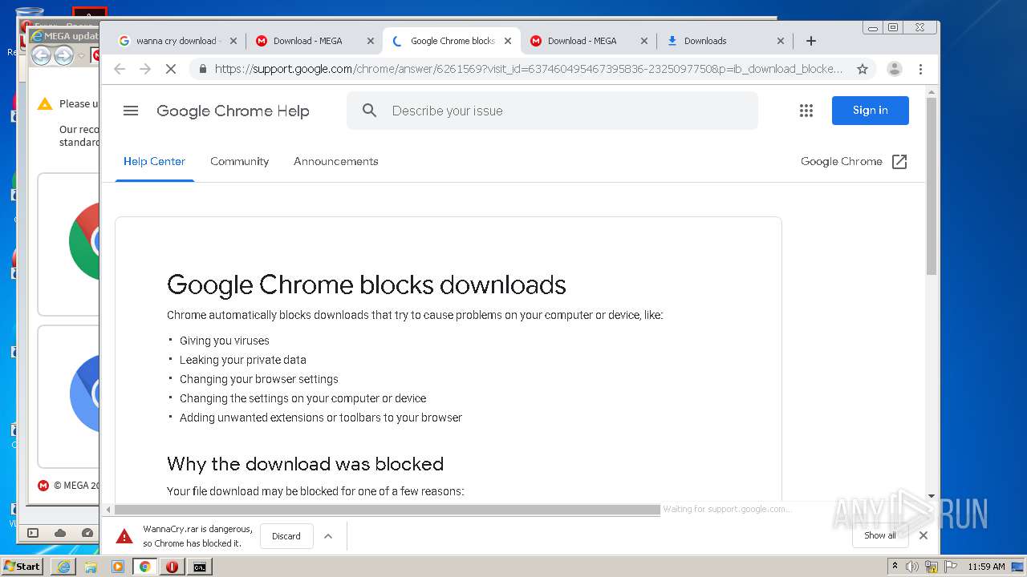This screenshot has width=1027, height=577.
Task: Open the Chrome profile avatar menu
Action: point(895,69)
